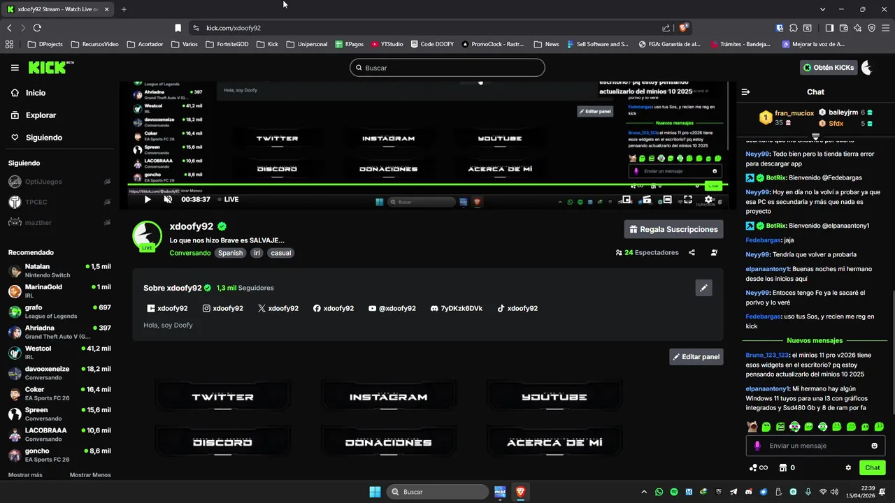
Task: Reload the page in the browser
Action: pos(37,28)
